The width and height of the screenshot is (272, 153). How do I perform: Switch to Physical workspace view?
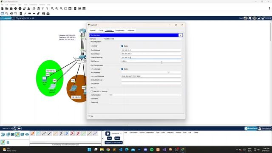(x=18, y=18)
